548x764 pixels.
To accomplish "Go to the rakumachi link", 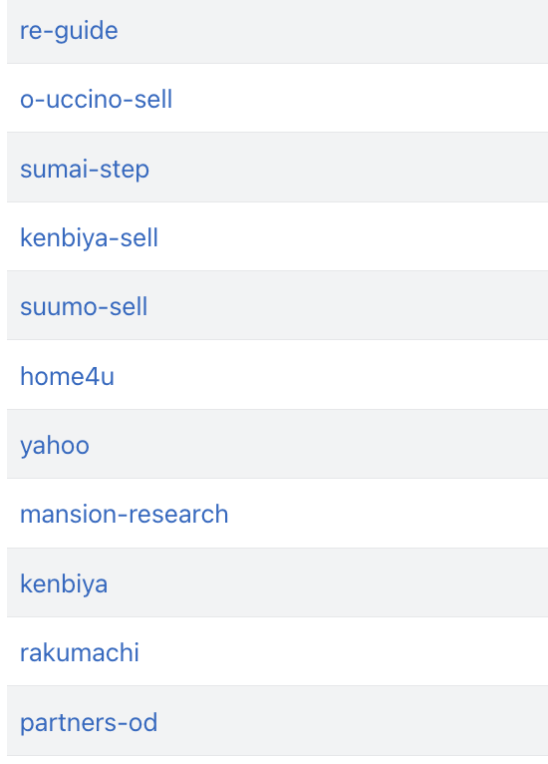I will [x=80, y=653].
